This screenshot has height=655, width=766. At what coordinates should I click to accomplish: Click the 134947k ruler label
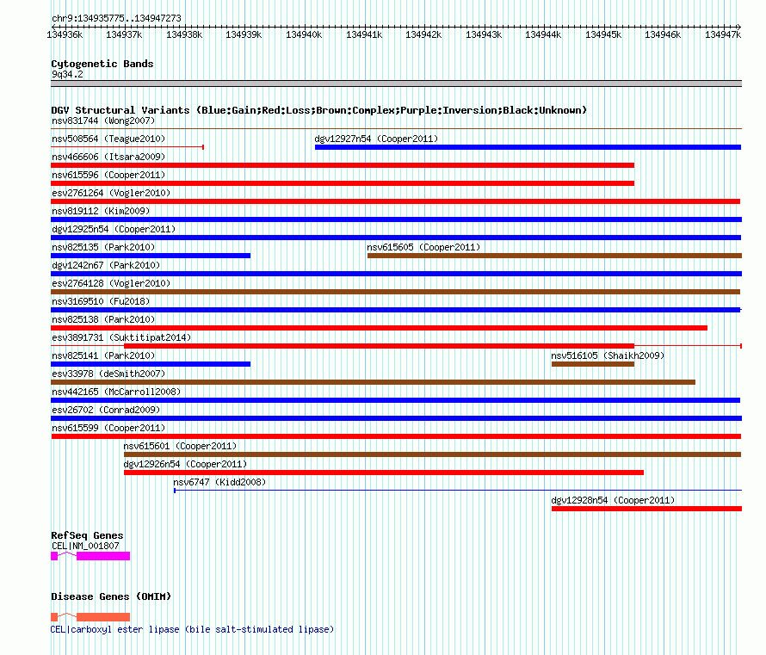[x=723, y=34]
